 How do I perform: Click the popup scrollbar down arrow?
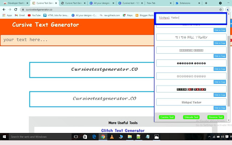229,120
